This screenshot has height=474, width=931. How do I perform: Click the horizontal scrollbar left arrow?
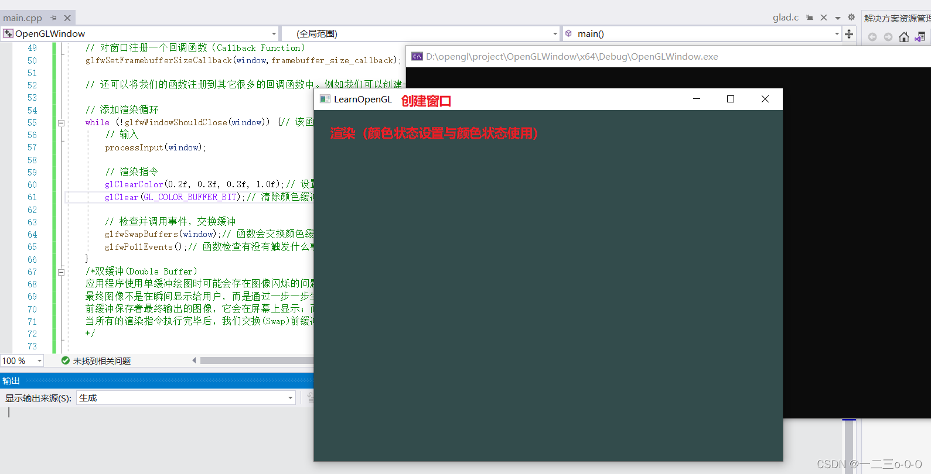click(x=194, y=360)
